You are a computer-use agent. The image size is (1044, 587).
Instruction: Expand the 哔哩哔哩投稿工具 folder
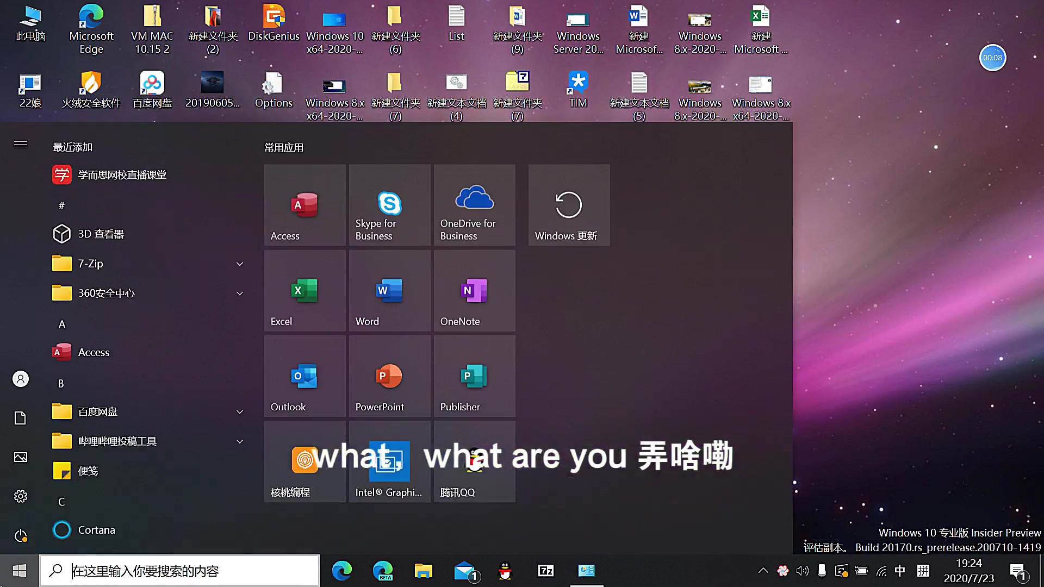tap(148, 441)
